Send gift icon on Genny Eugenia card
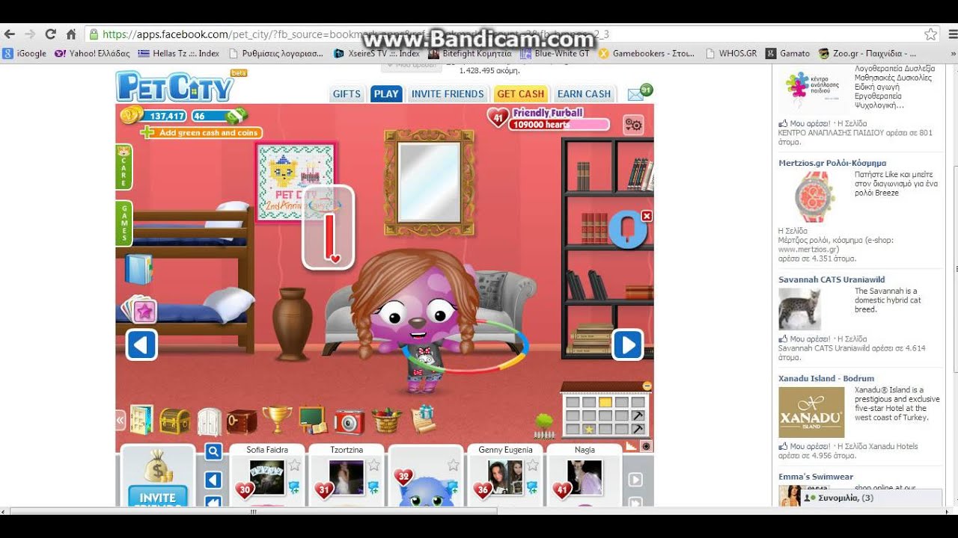This screenshot has height=538, width=958. point(531,487)
